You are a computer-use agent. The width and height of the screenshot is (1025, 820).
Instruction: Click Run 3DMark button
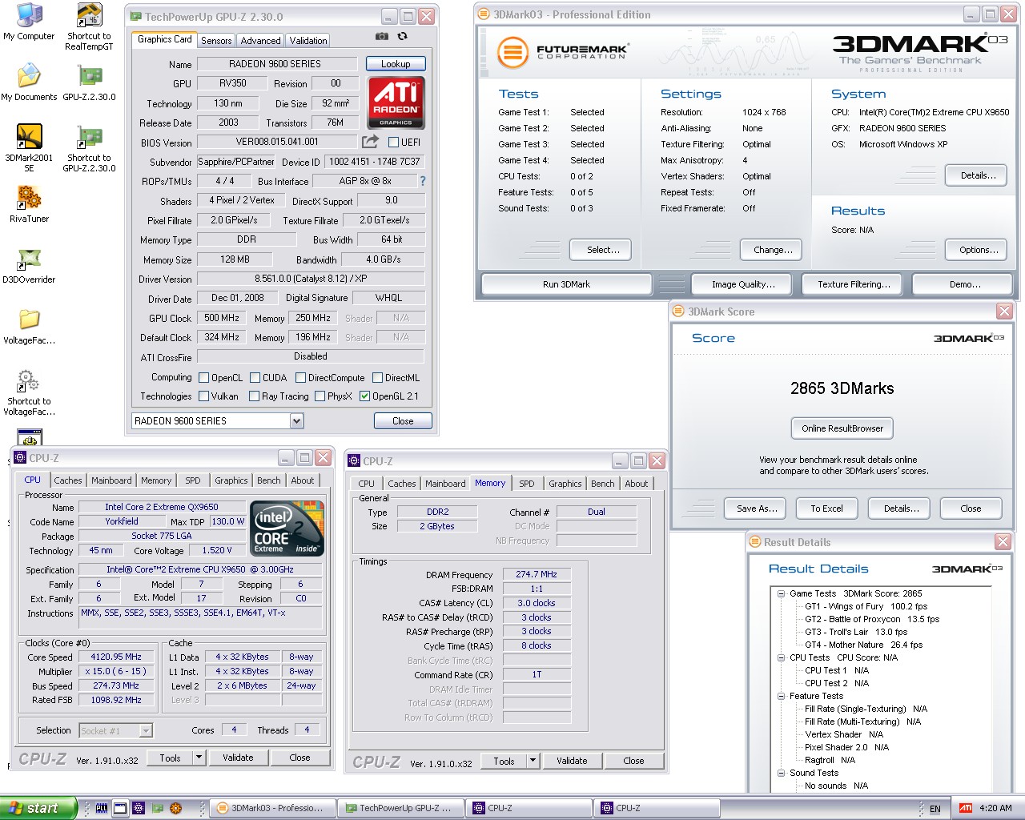(x=566, y=284)
